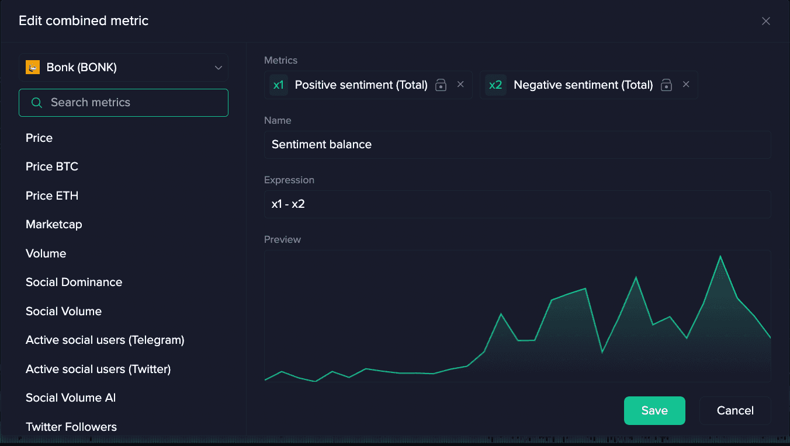Close the Edit combined metric dialog
The image size is (790, 446).
pyautogui.click(x=765, y=21)
